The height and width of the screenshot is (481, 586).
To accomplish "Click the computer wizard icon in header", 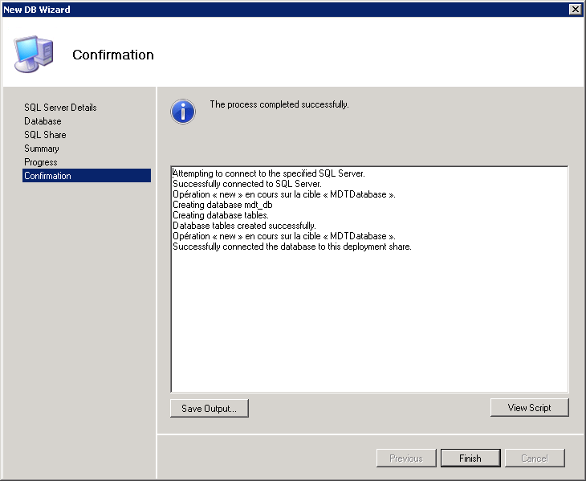I will pyautogui.click(x=34, y=54).
